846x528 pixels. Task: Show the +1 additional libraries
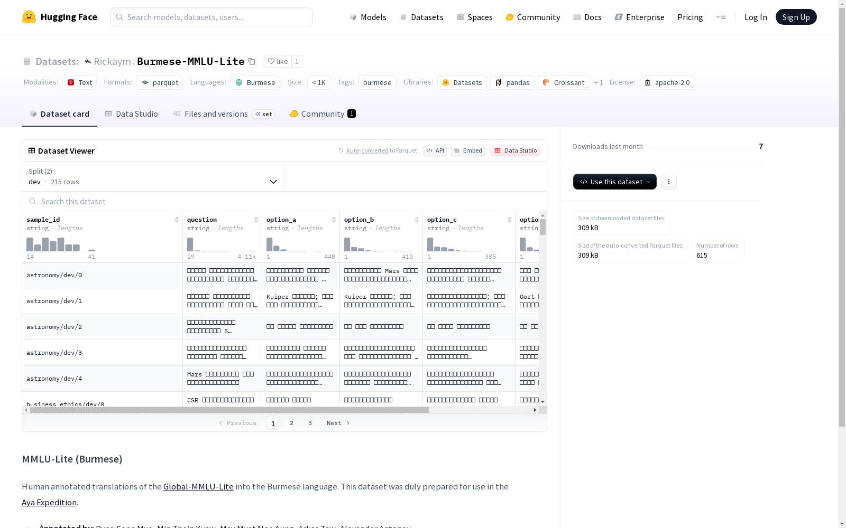599,82
